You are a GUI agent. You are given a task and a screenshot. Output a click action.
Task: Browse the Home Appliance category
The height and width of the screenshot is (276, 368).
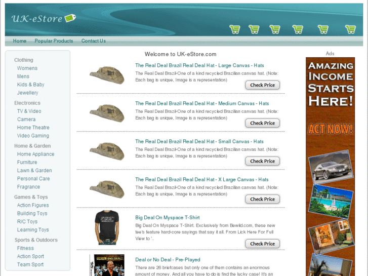(x=35, y=154)
